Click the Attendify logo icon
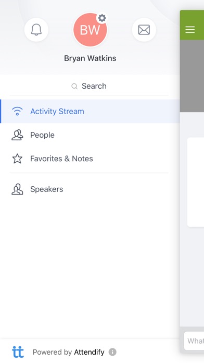This screenshot has width=204, height=363. [x=18, y=352]
